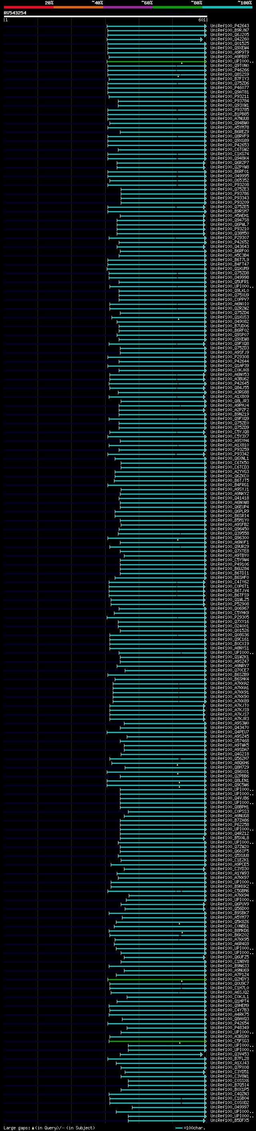Select hit UniRef100_B9RJN7
Screen dimensions: 256x1131
coord(229,30)
